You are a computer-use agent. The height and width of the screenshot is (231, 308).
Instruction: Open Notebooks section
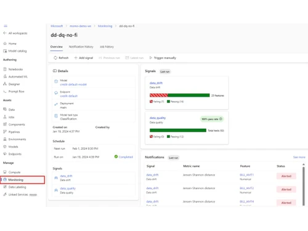[x=15, y=69]
